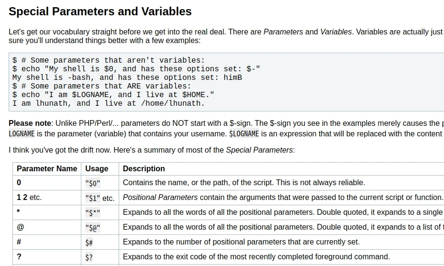Click the inline code "$LOGNAME" in the note paragraph
Screen dimensions: 444x266
coord(244,134)
